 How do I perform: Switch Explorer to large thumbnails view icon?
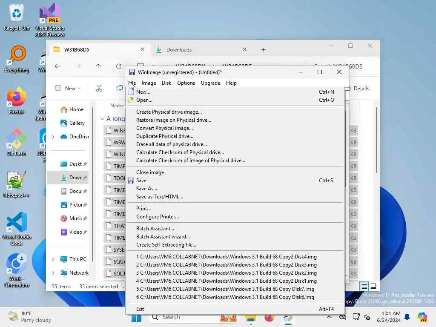pos(373,286)
